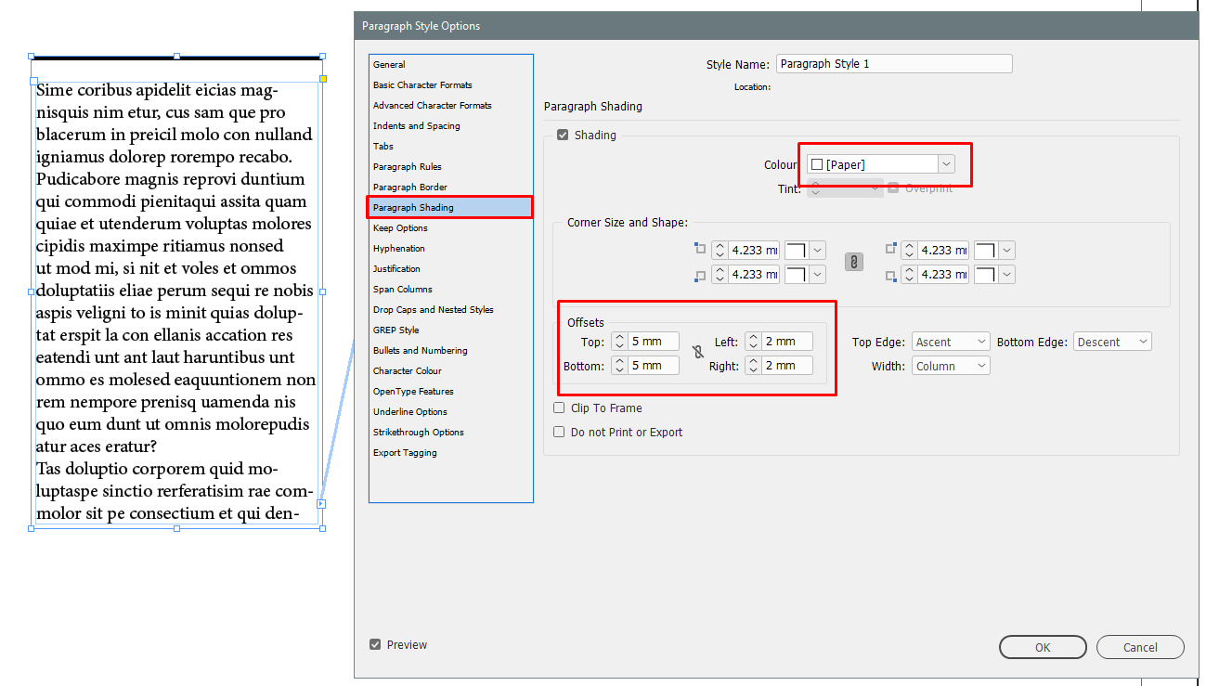Click the out port arrow on the text frame
Image resolution: width=1206 pixels, height=686 pixels.
[x=321, y=504]
